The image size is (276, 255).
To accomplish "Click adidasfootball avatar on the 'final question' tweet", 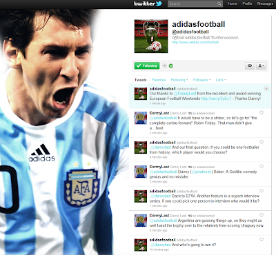I will 141,147.
